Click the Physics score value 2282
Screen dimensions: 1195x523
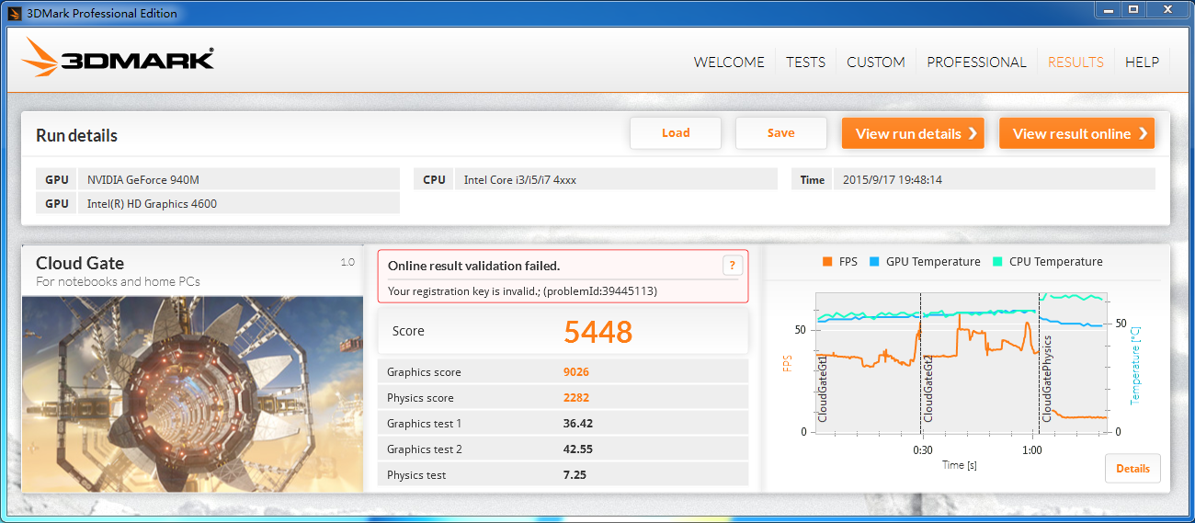coord(576,398)
